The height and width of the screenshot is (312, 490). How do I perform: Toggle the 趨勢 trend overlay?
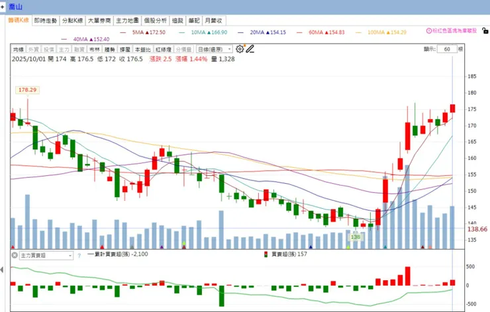pyautogui.click(x=110, y=50)
